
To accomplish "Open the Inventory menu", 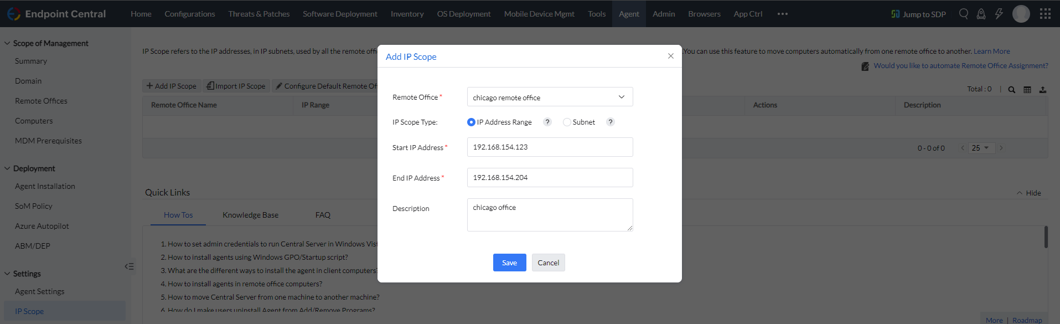I will tap(407, 14).
